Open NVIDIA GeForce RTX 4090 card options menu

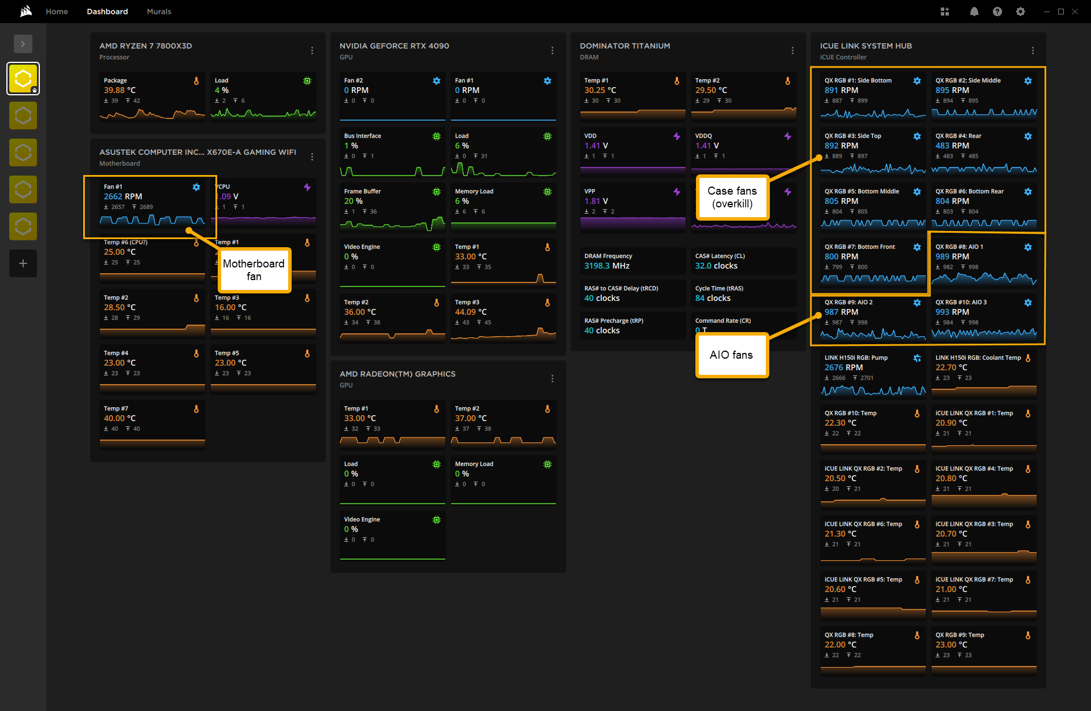point(553,51)
